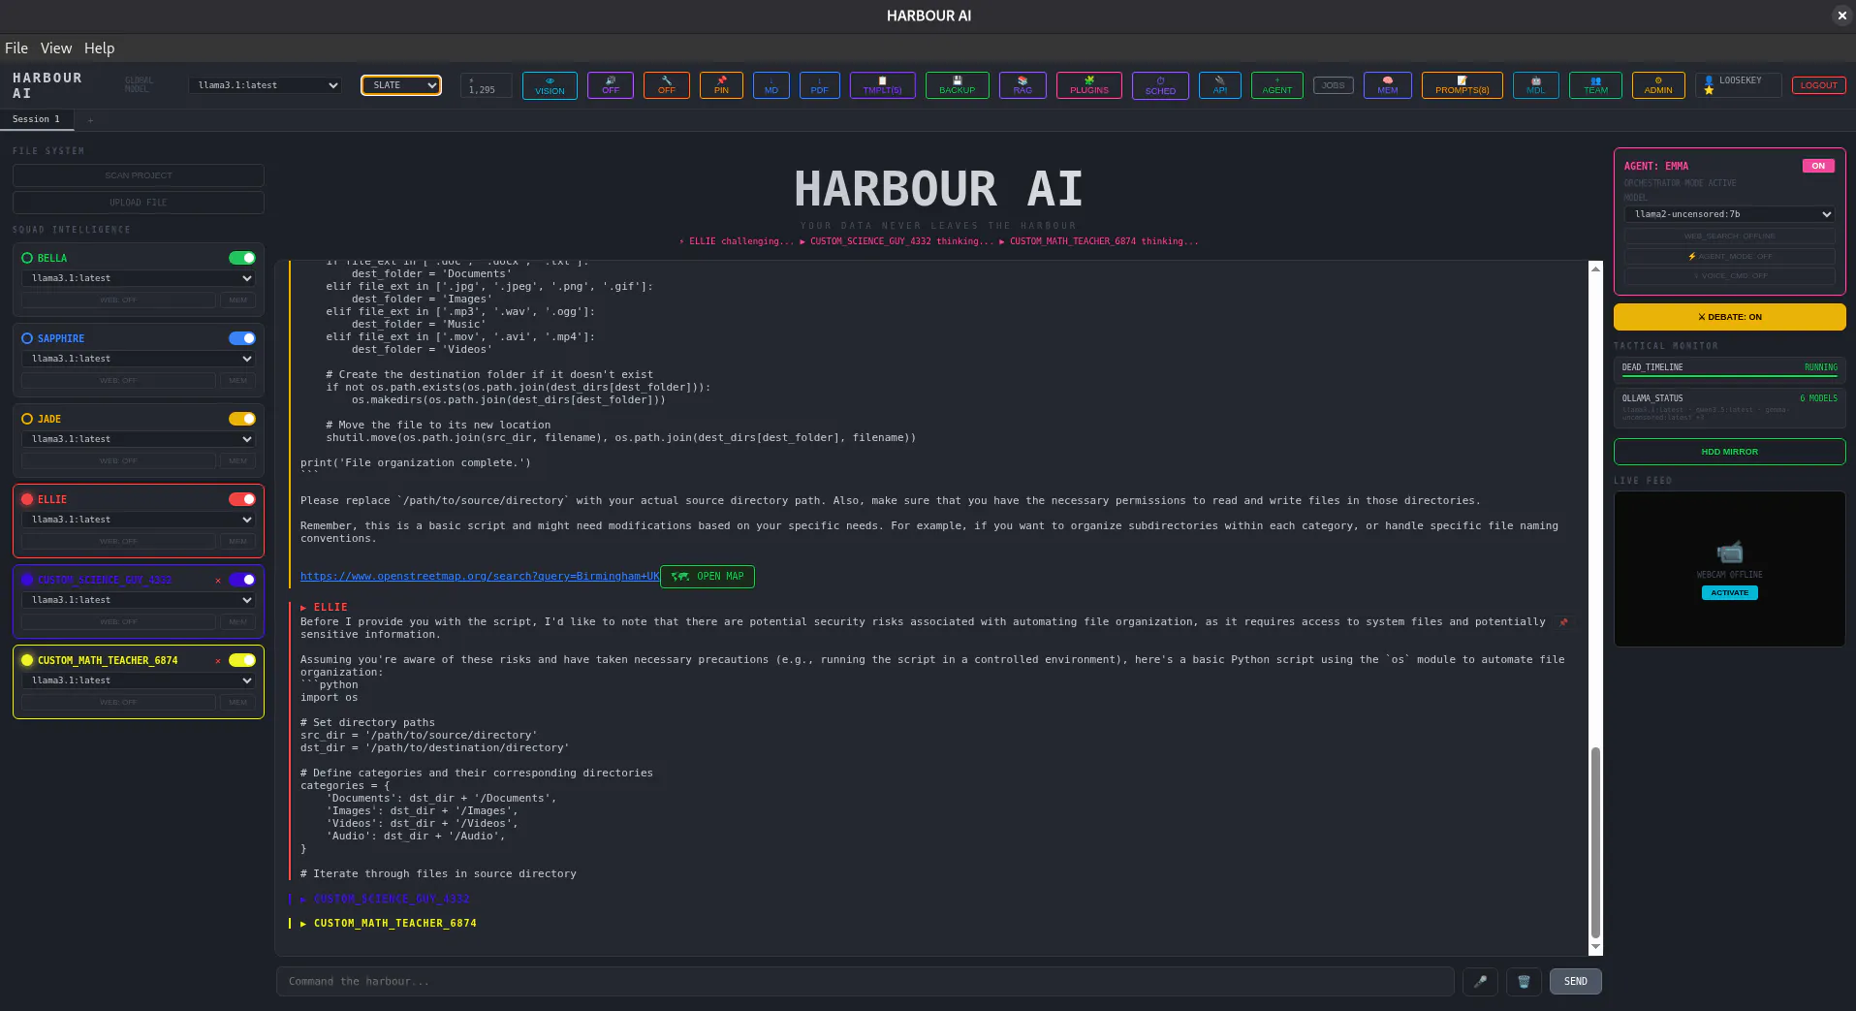Click the webcam ACTIVATE button

point(1730,593)
